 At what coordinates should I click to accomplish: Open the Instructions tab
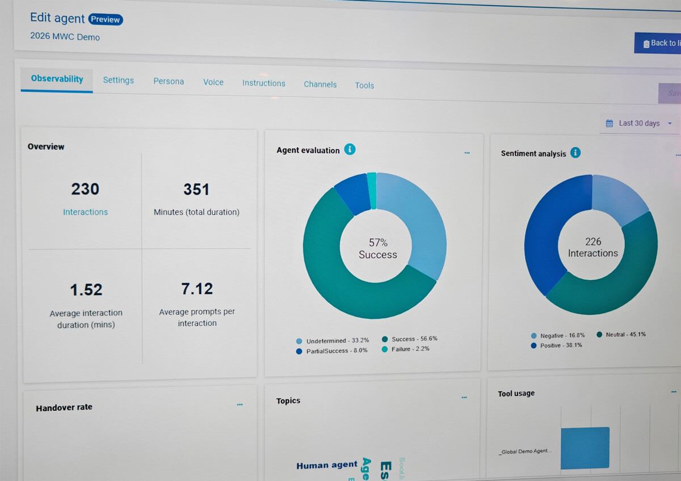[264, 83]
